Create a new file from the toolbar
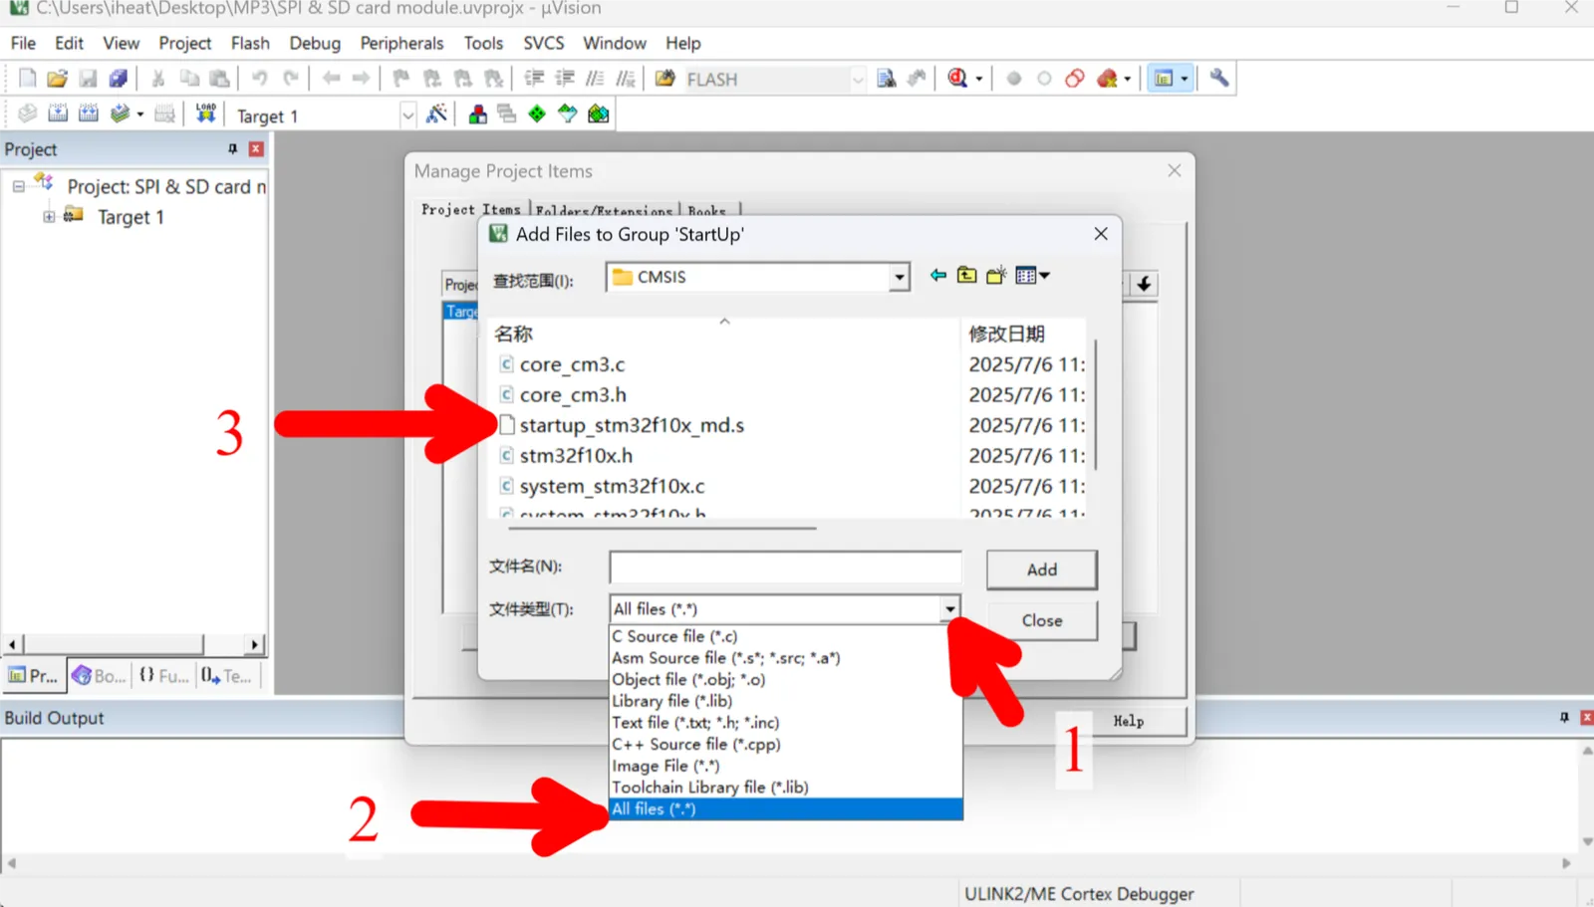Screen dimensions: 1594x907 [27, 79]
